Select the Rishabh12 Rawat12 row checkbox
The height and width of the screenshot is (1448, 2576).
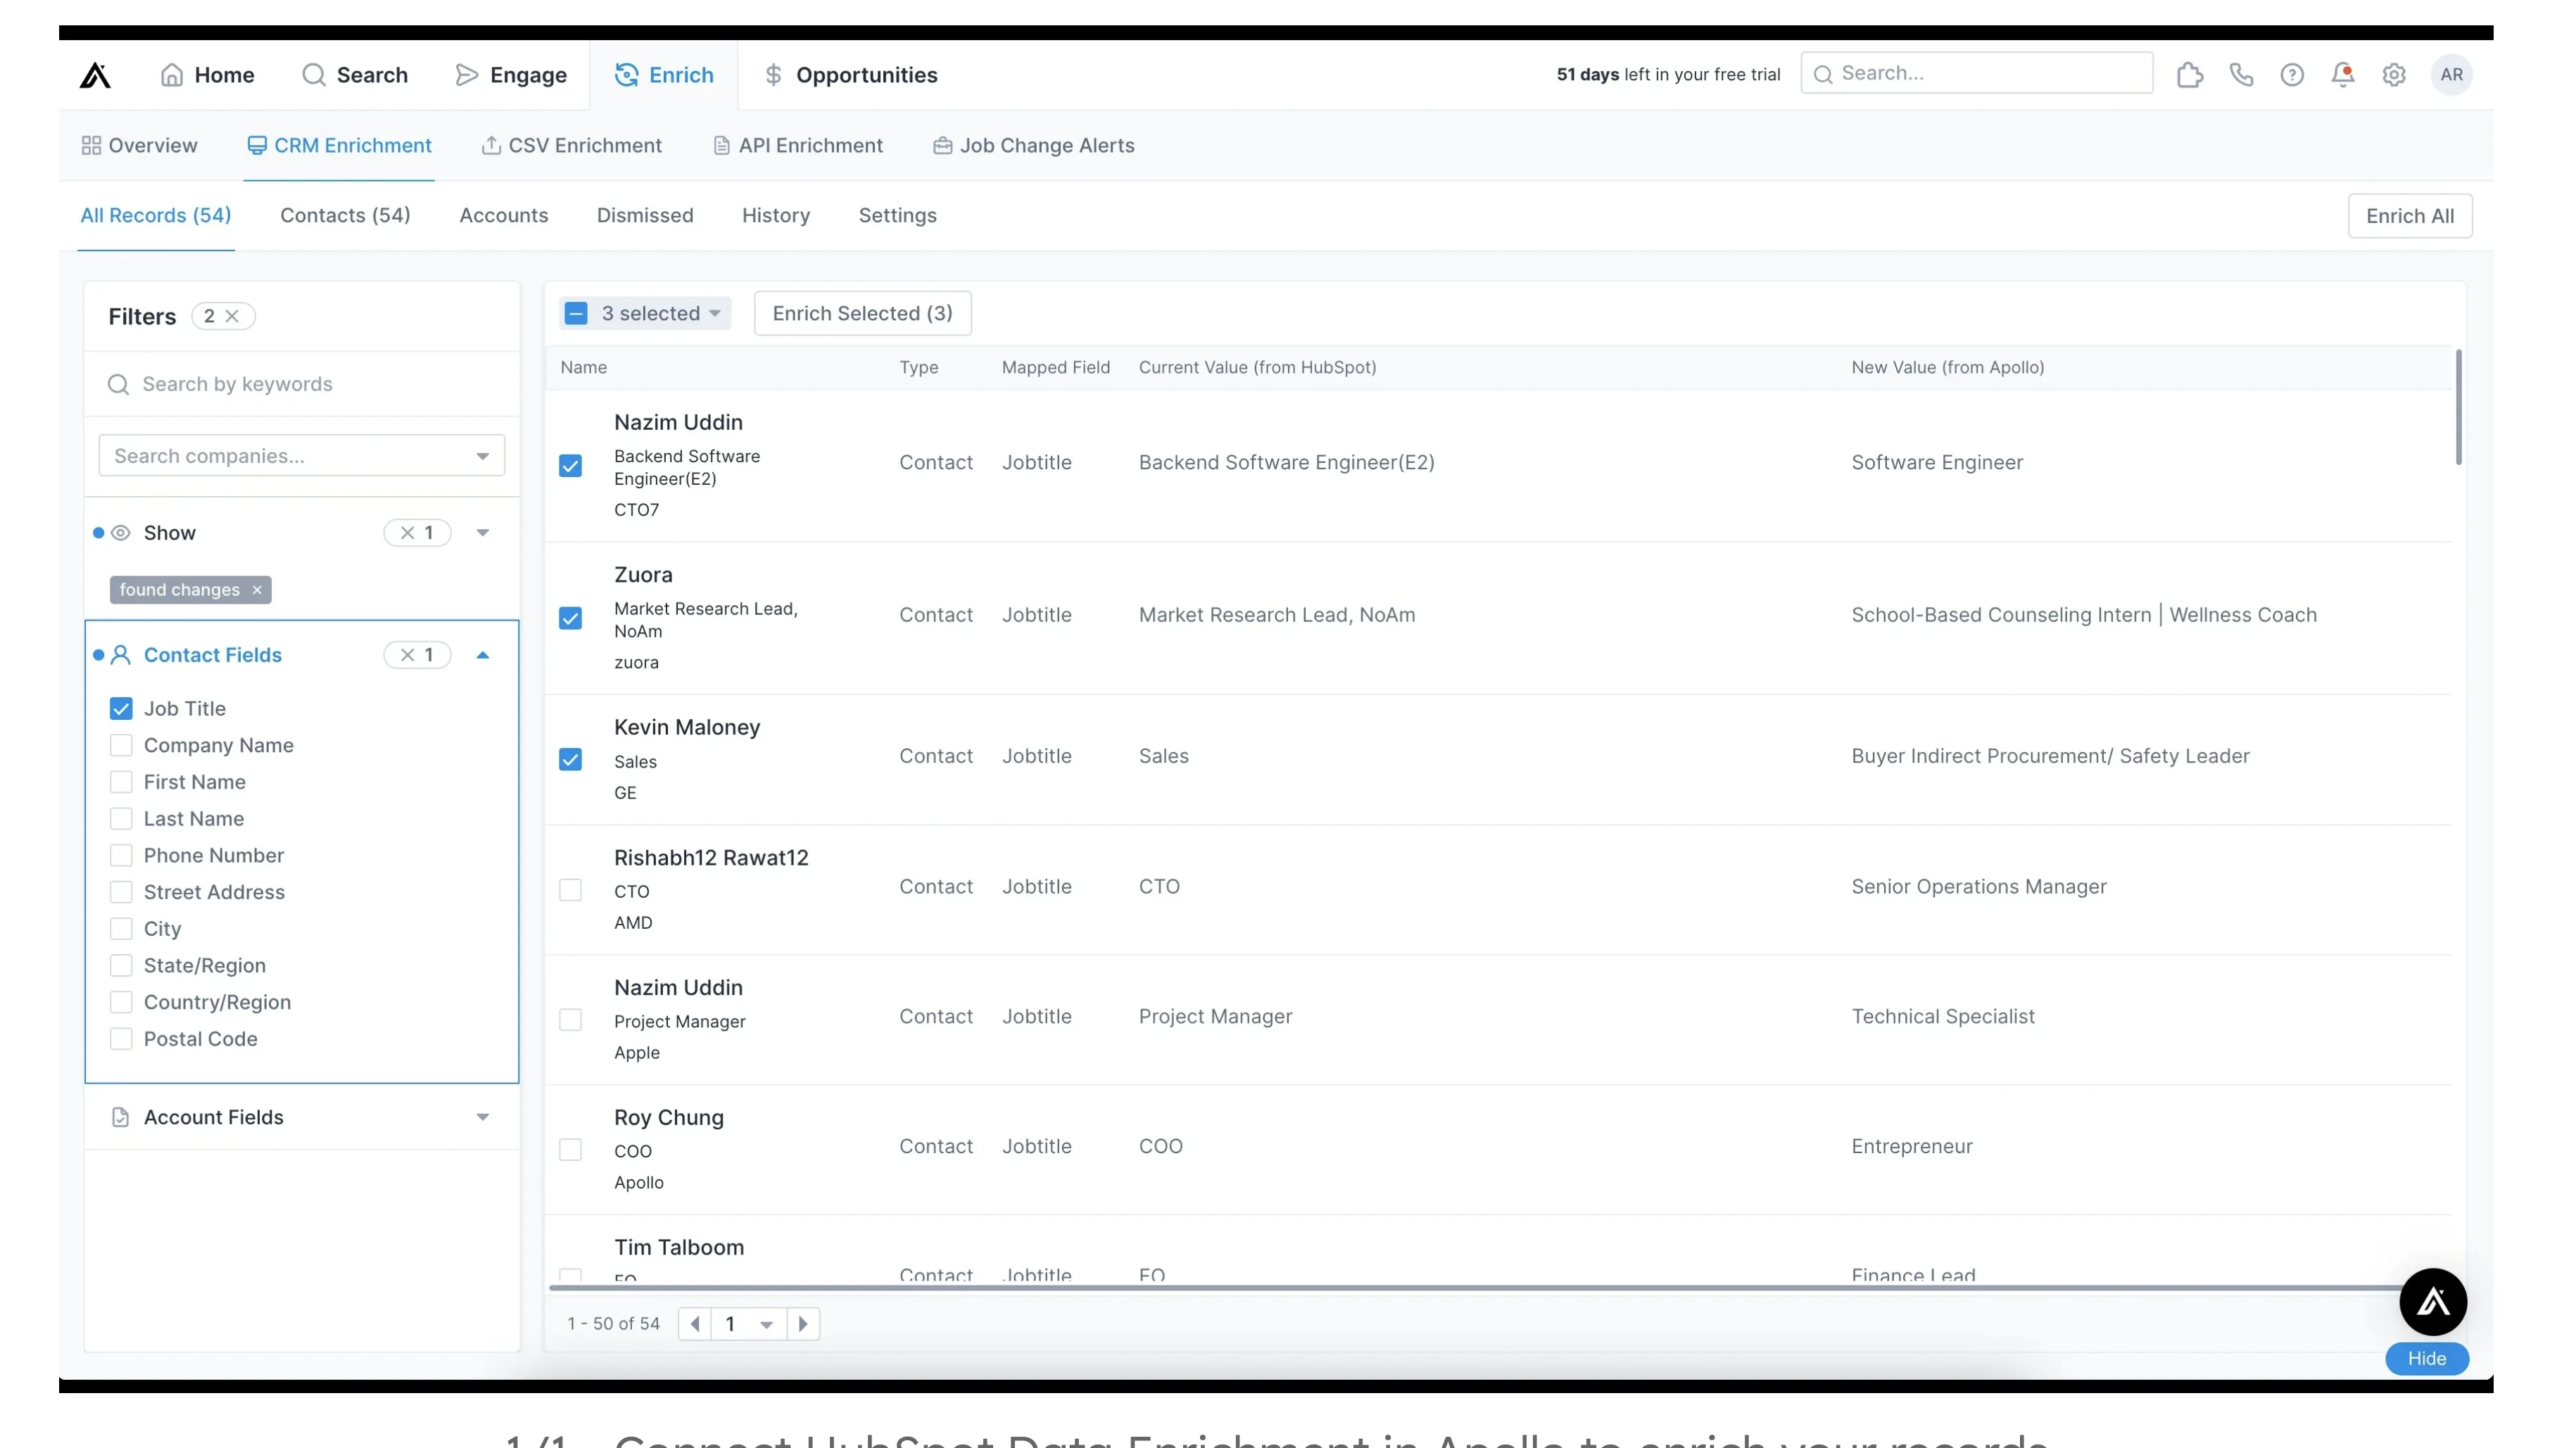571,889
